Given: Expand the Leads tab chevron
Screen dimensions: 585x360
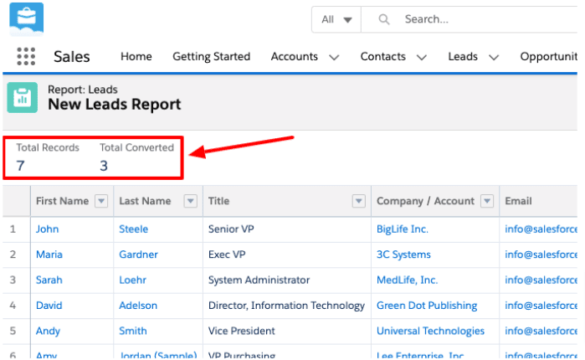Looking at the screenshot, I should [494, 57].
